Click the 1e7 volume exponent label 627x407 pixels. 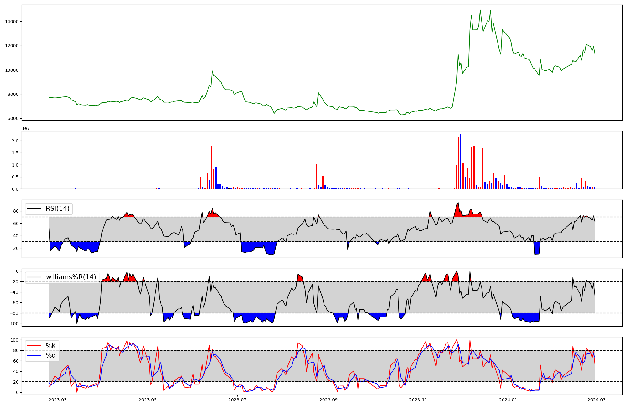tap(26, 129)
